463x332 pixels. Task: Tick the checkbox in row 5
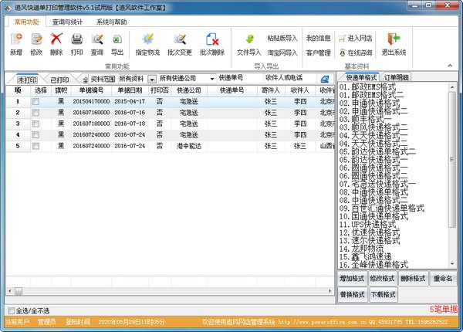[x=35, y=146]
